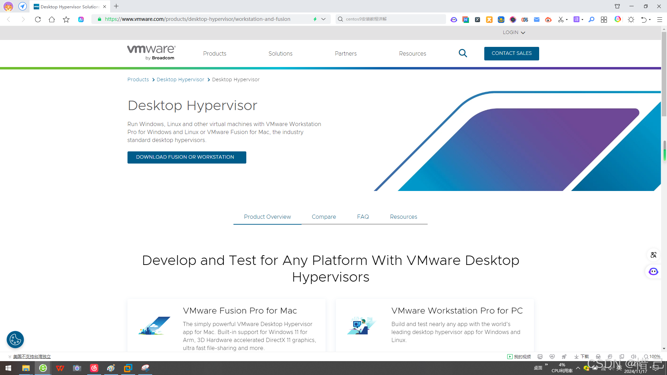The width and height of the screenshot is (667, 375).
Task: Toggle the page sound speaker icon in status bar
Action: click(x=633, y=357)
